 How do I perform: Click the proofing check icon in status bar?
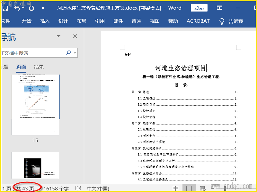coord(78,188)
